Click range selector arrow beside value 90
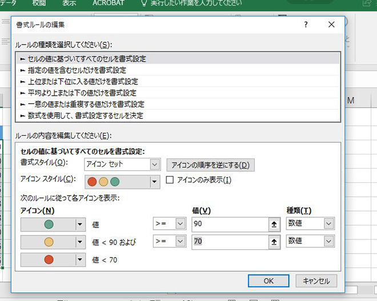 [x=274, y=224]
